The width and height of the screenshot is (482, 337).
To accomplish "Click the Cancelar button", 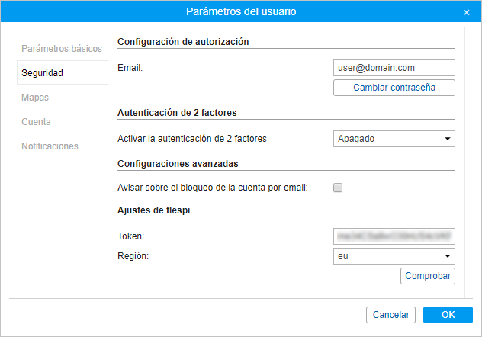I will pyautogui.click(x=390, y=315).
